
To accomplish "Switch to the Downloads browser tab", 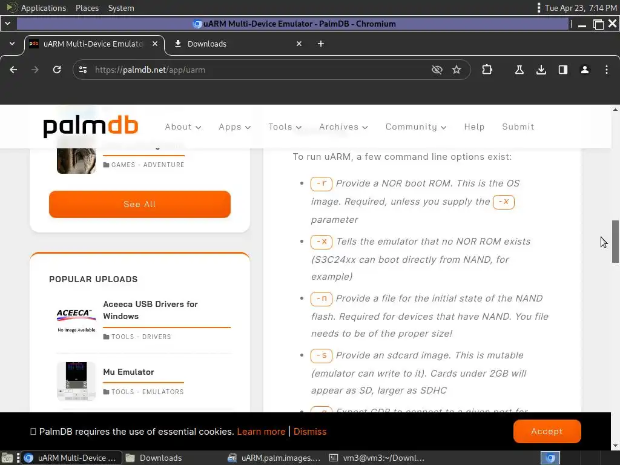I will tap(236, 44).
